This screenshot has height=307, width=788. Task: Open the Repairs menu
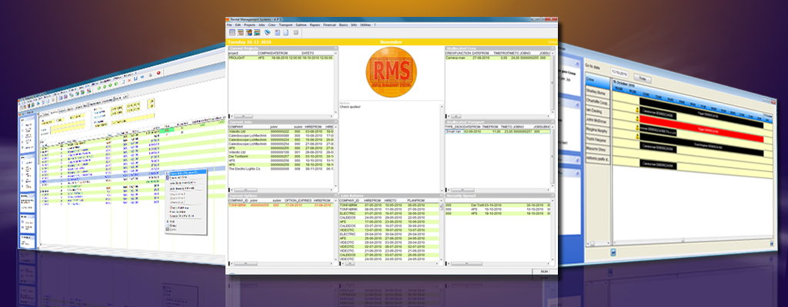[315, 25]
